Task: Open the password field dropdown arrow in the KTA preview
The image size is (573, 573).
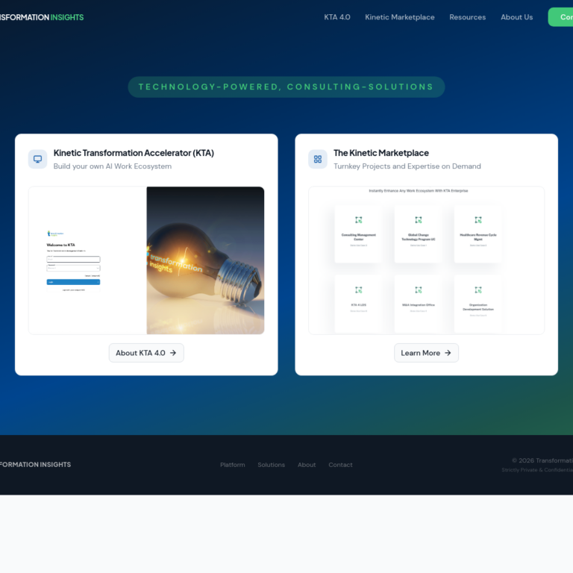Action: point(98,269)
